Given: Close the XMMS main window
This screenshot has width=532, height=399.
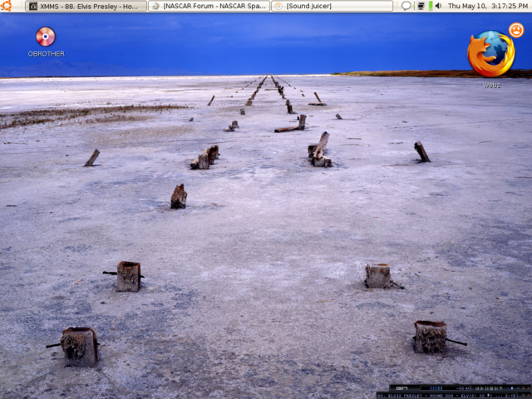Looking at the screenshot, I should 529,388.
